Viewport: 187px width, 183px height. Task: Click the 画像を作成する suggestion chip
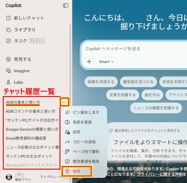coord(101,82)
